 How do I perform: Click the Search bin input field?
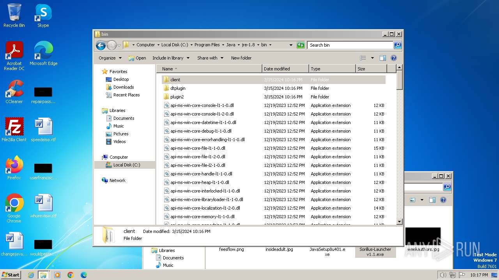(350, 45)
